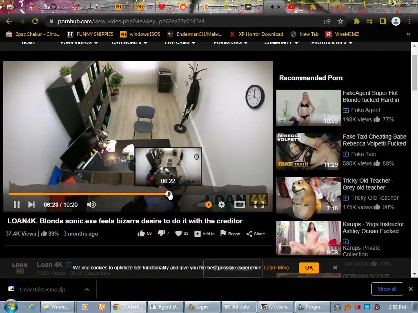Like the video with thumbs up

(141, 234)
